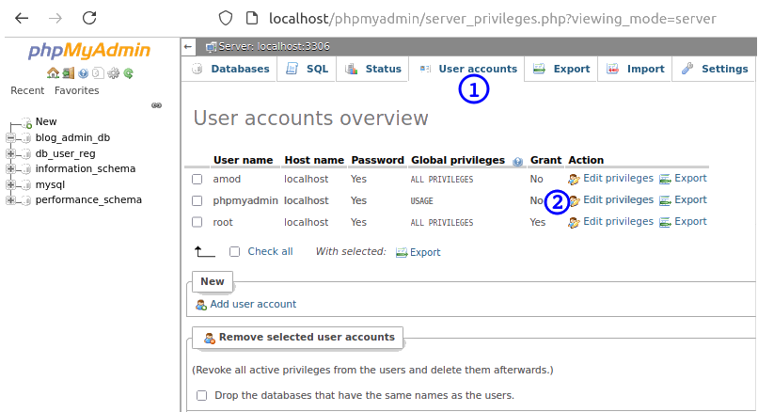Click the browser reload button
The width and height of the screenshot is (758, 412).
click(89, 19)
